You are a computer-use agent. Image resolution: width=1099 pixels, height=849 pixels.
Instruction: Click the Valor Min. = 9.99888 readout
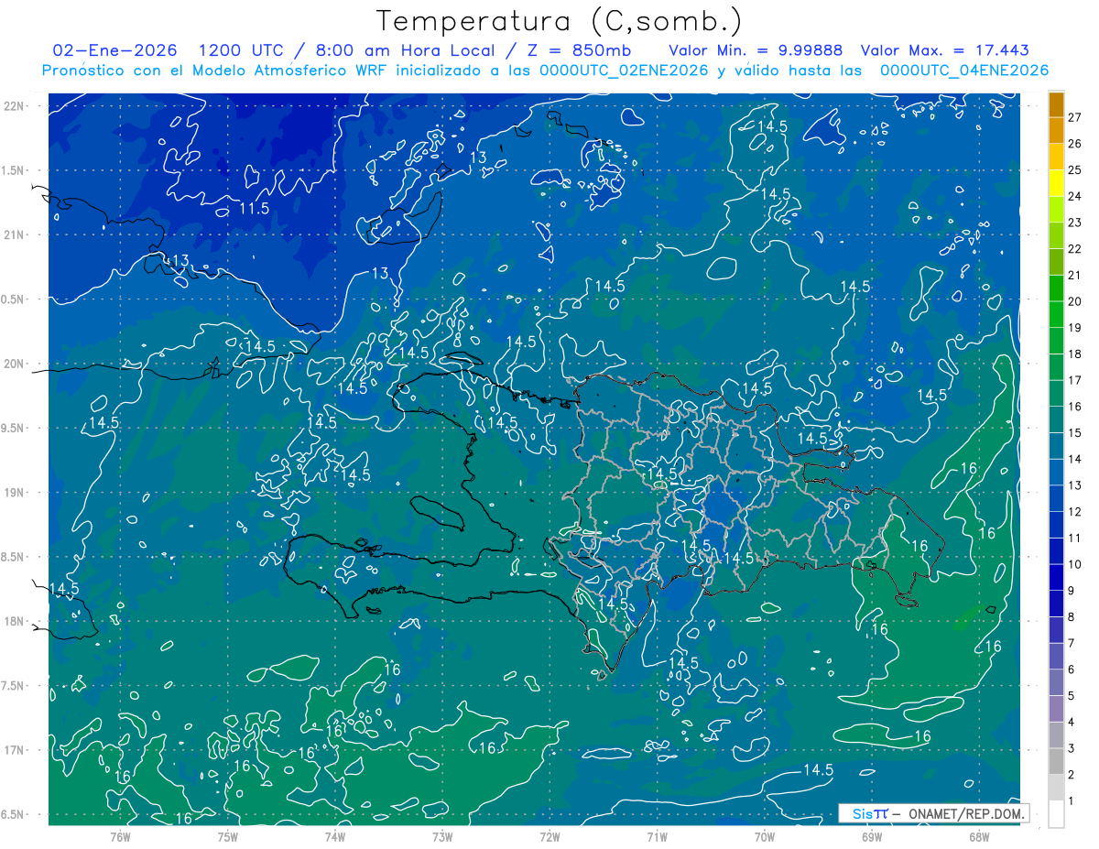tap(756, 50)
